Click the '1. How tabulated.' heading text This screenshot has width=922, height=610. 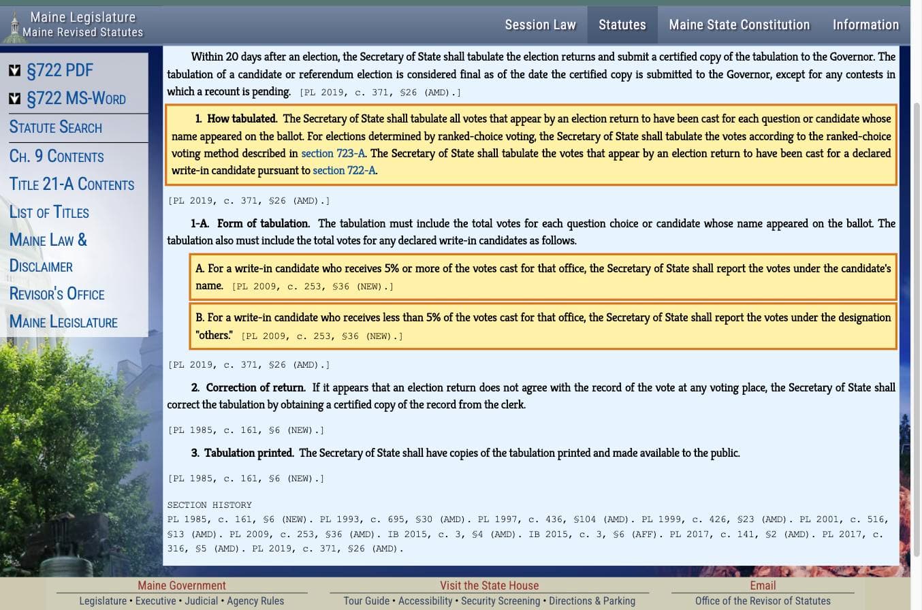click(236, 118)
